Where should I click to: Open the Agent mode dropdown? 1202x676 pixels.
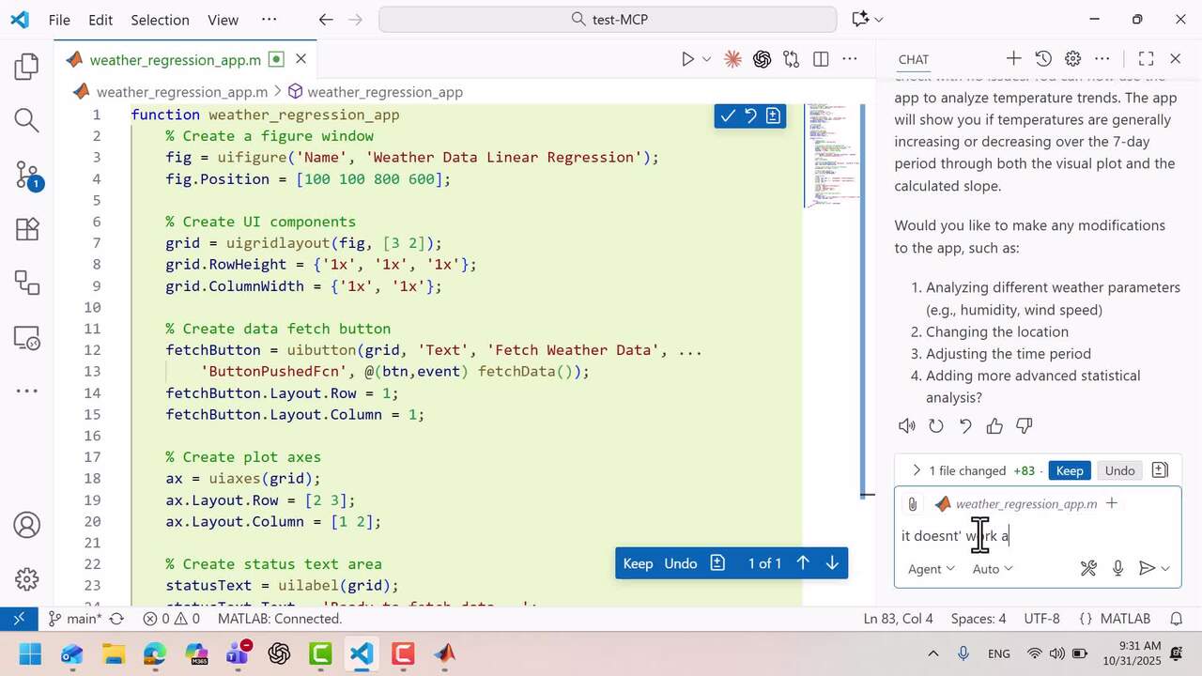(931, 569)
